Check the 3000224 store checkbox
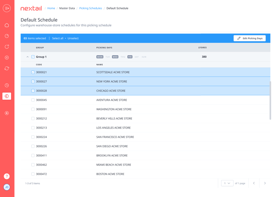The width and height of the screenshot is (276, 197). pos(33,137)
